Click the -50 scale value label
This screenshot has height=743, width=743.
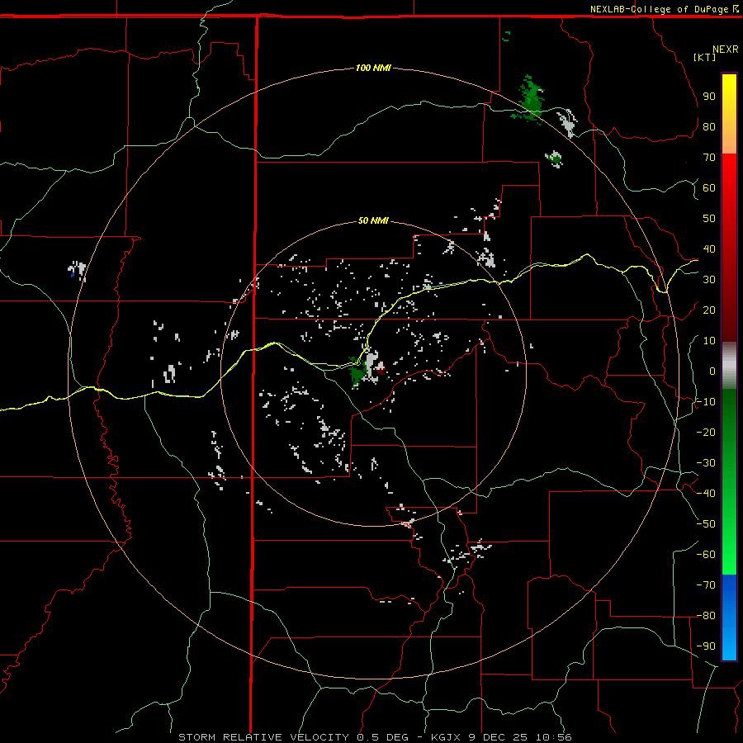[x=706, y=524]
